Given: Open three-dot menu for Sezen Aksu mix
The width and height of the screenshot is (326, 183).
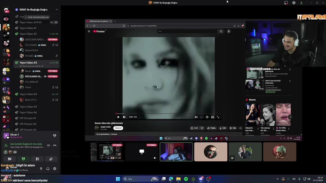Looking at the screenshot, I should click(x=290, y=69).
